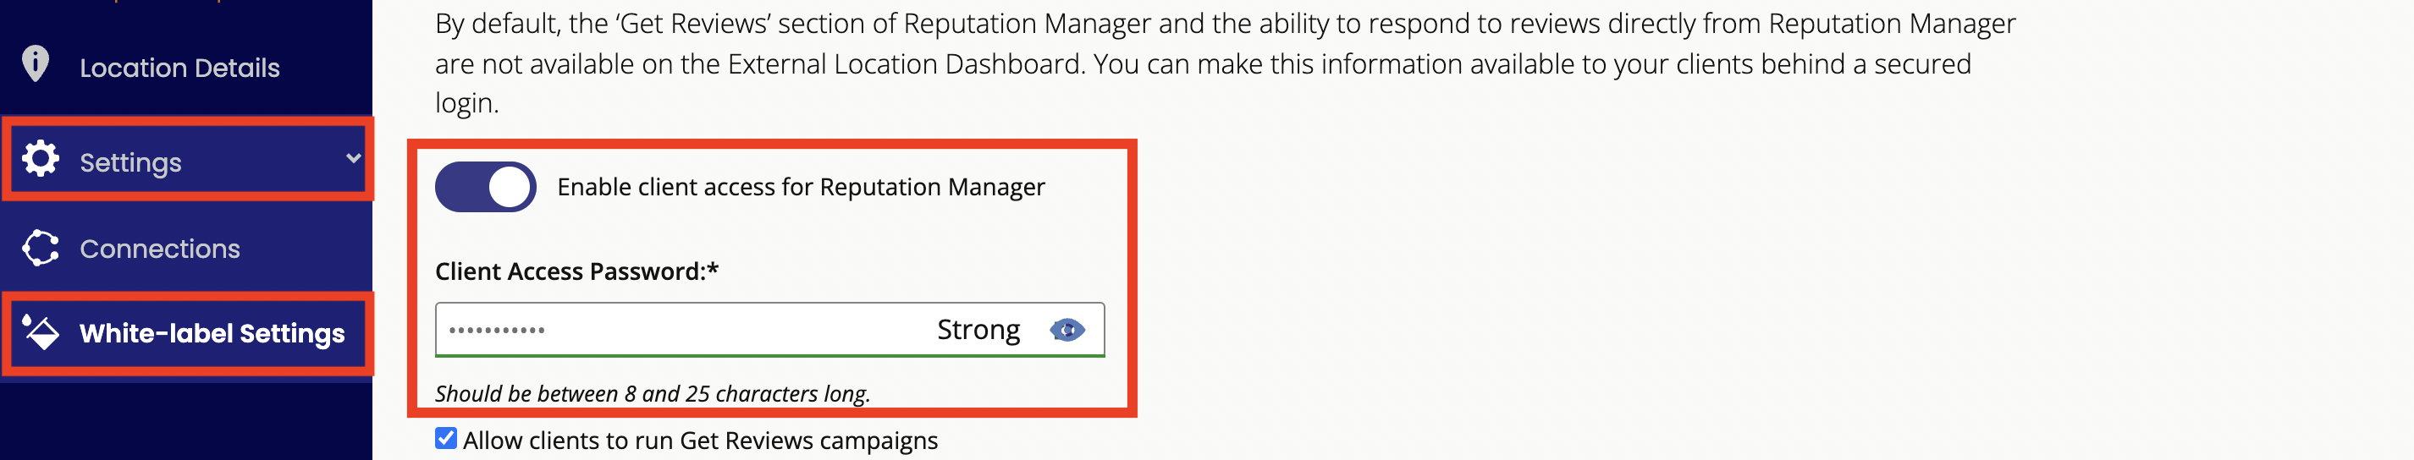Viewport: 2414px width, 460px height.
Task: Click the White-label Settings paint icon
Action: (x=41, y=331)
